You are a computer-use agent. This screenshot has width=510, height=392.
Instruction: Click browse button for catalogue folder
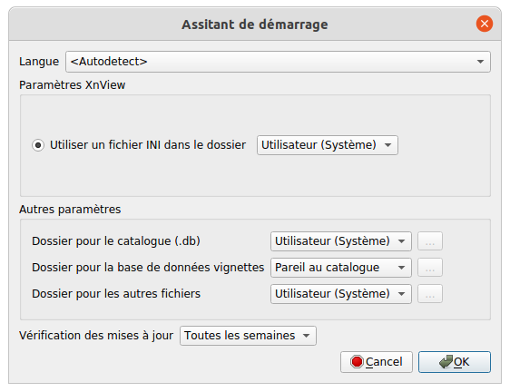pyautogui.click(x=430, y=241)
